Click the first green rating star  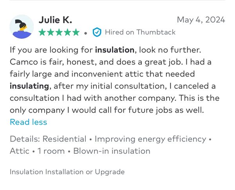pyautogui.click(x=43, y=32)
